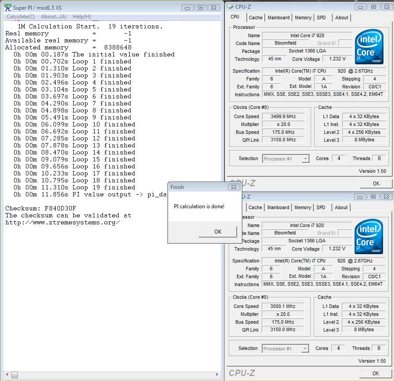
Task: Click the Cores value 4 in lower CPU-Z
Action: (338, 348)
